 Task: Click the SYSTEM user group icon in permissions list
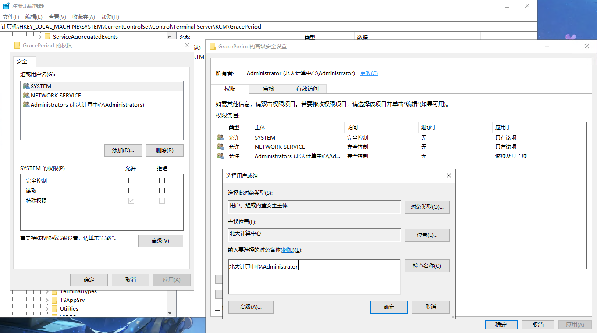[26, 86]
